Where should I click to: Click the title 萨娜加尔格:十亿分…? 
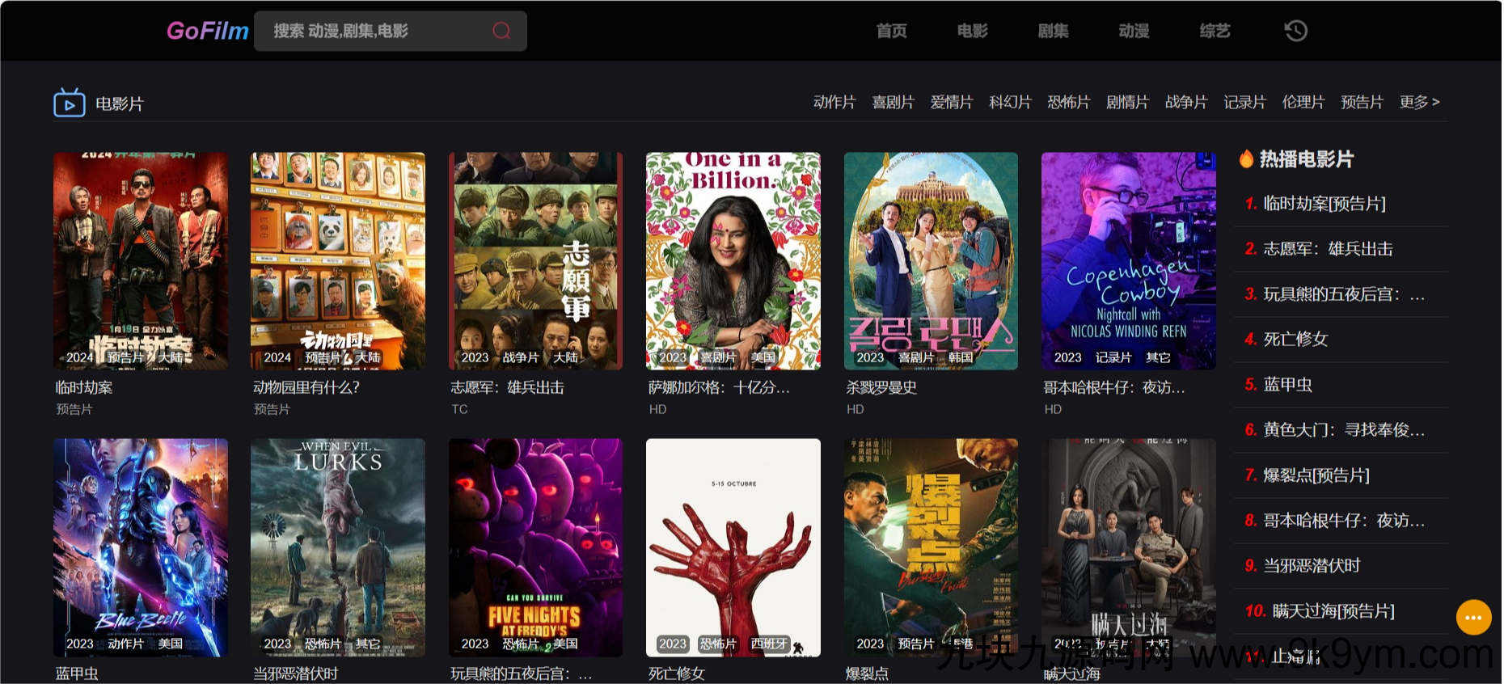pos(719,387)
